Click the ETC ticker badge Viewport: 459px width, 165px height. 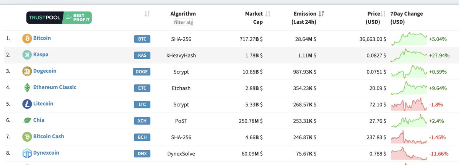point(142,88)
